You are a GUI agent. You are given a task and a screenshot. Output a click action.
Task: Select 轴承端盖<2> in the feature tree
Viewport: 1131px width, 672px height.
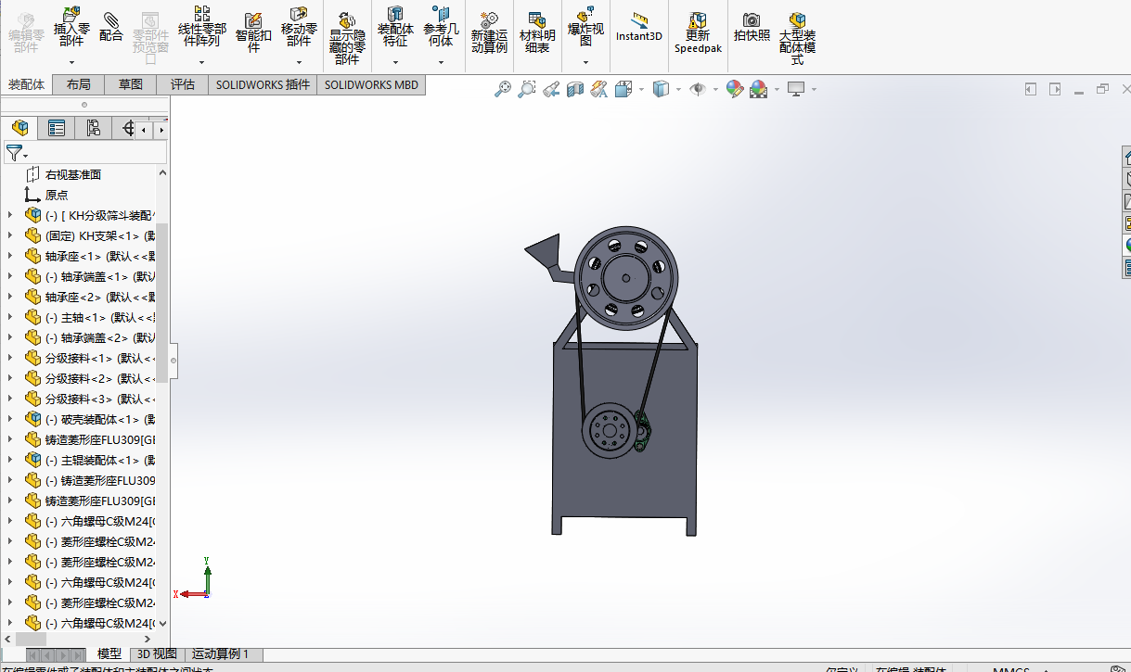pyautogui.click(x=101, y=337)
